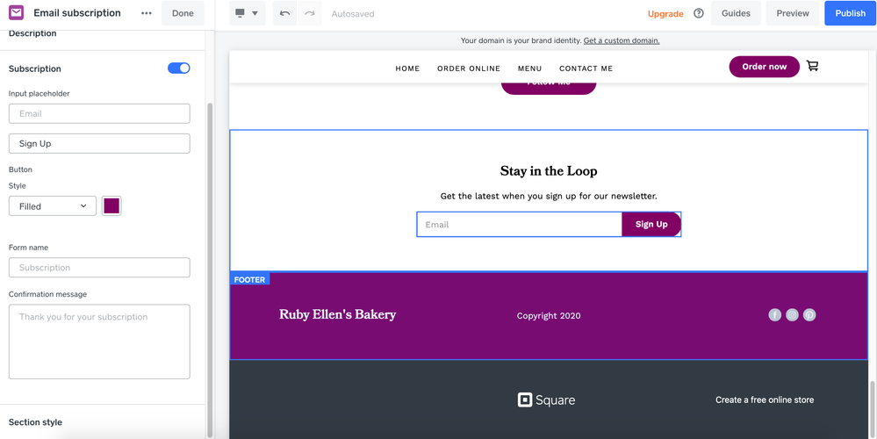Click the Publish button
The width and height of the screenshot is (877, 439).
tap(850, 13)
